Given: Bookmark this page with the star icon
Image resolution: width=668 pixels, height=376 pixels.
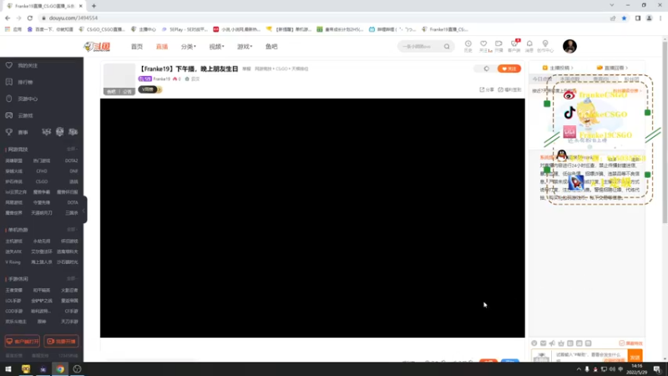Looking at the screenshot, I should pos(624,18).
